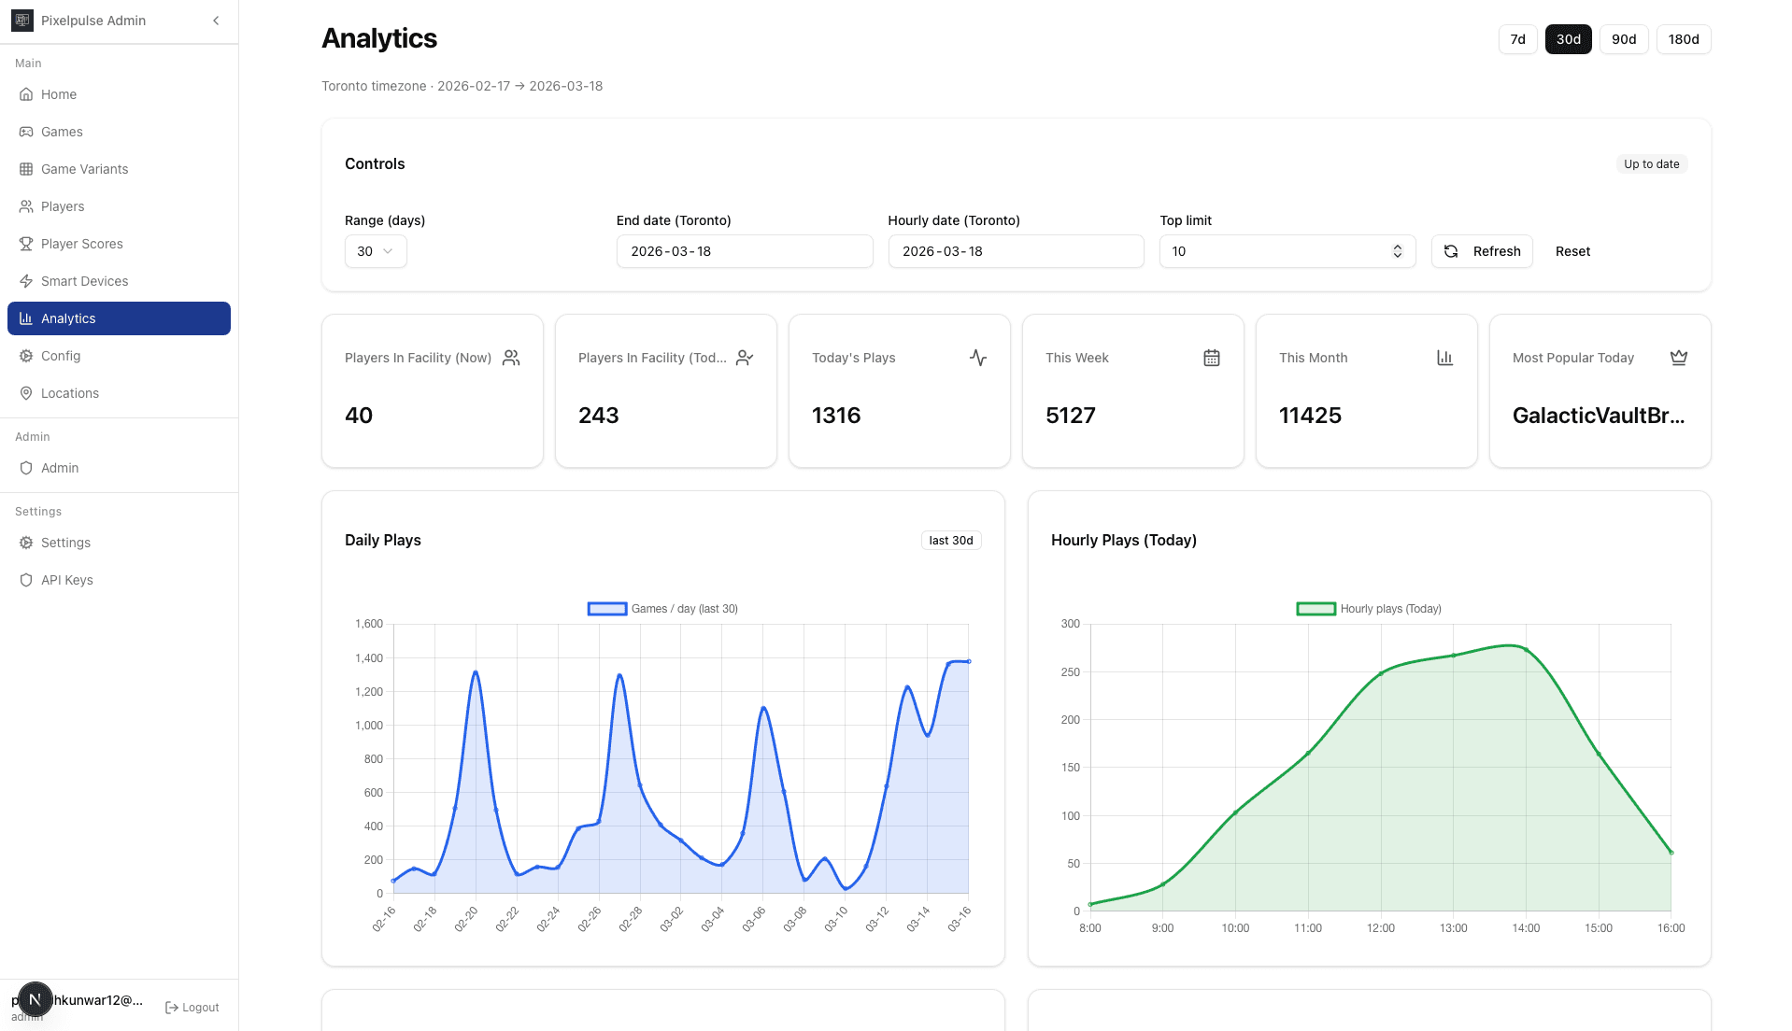The height and width of the screenshot is (1031, 1792).
Task: Click the Most Popular Today crown icon
Action: click(1678, 357)
